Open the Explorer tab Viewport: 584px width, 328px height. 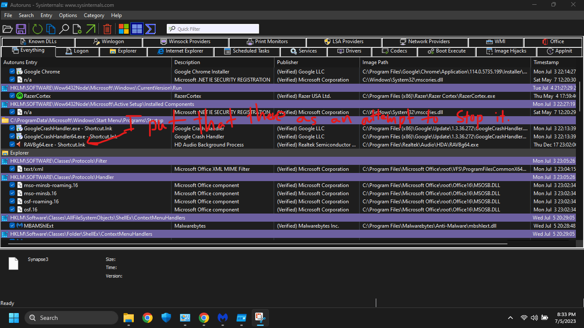[123, 51]
